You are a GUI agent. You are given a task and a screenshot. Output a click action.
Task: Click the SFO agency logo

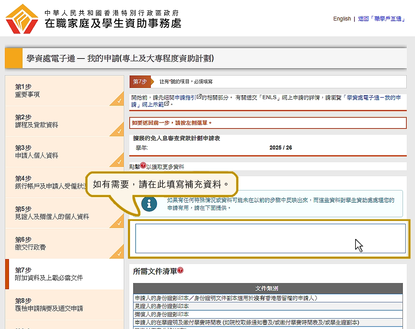tap(22, 19)
